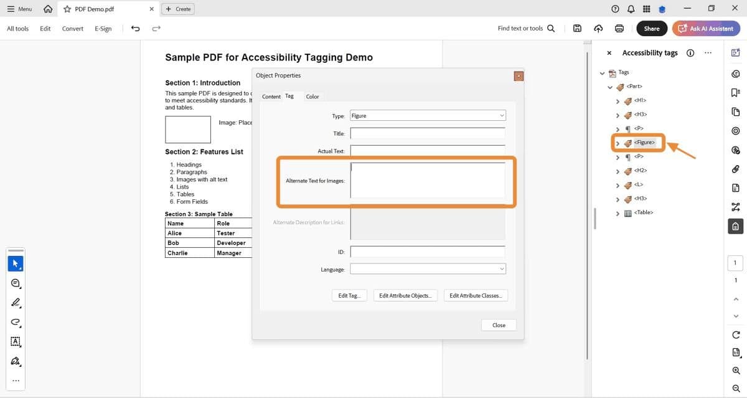This screenshot has width=747, height=398.
Task: Click the Save file icon
Action: click(577, 28)
